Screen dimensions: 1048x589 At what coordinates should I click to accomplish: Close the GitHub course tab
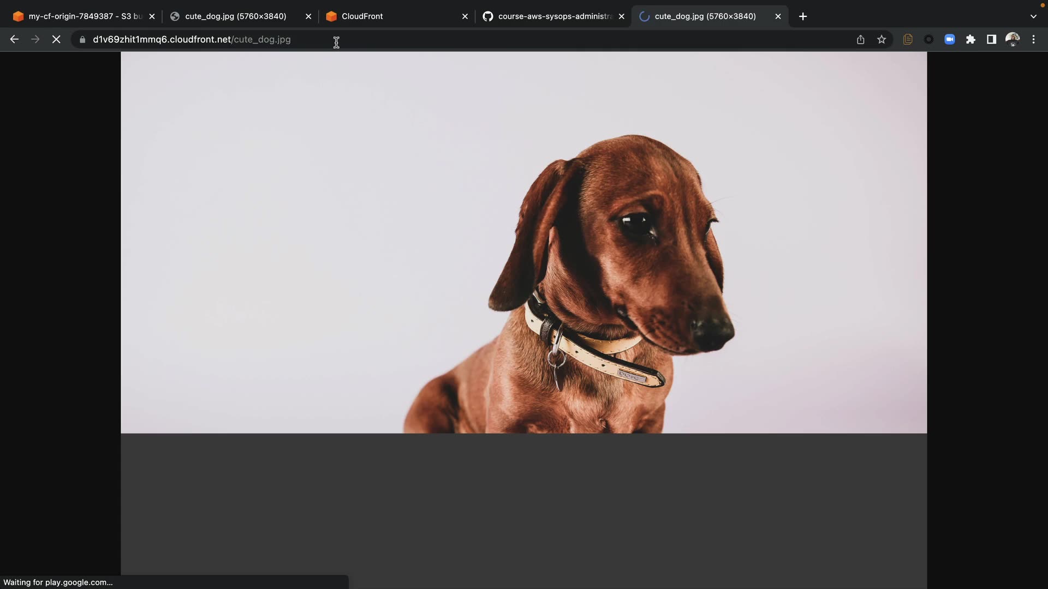tap(621, 16)
